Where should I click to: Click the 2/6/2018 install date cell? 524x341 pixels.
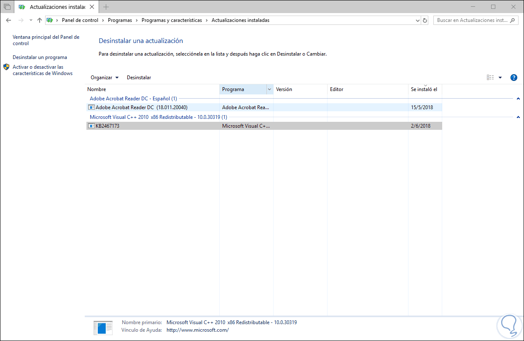coord(421,126)
